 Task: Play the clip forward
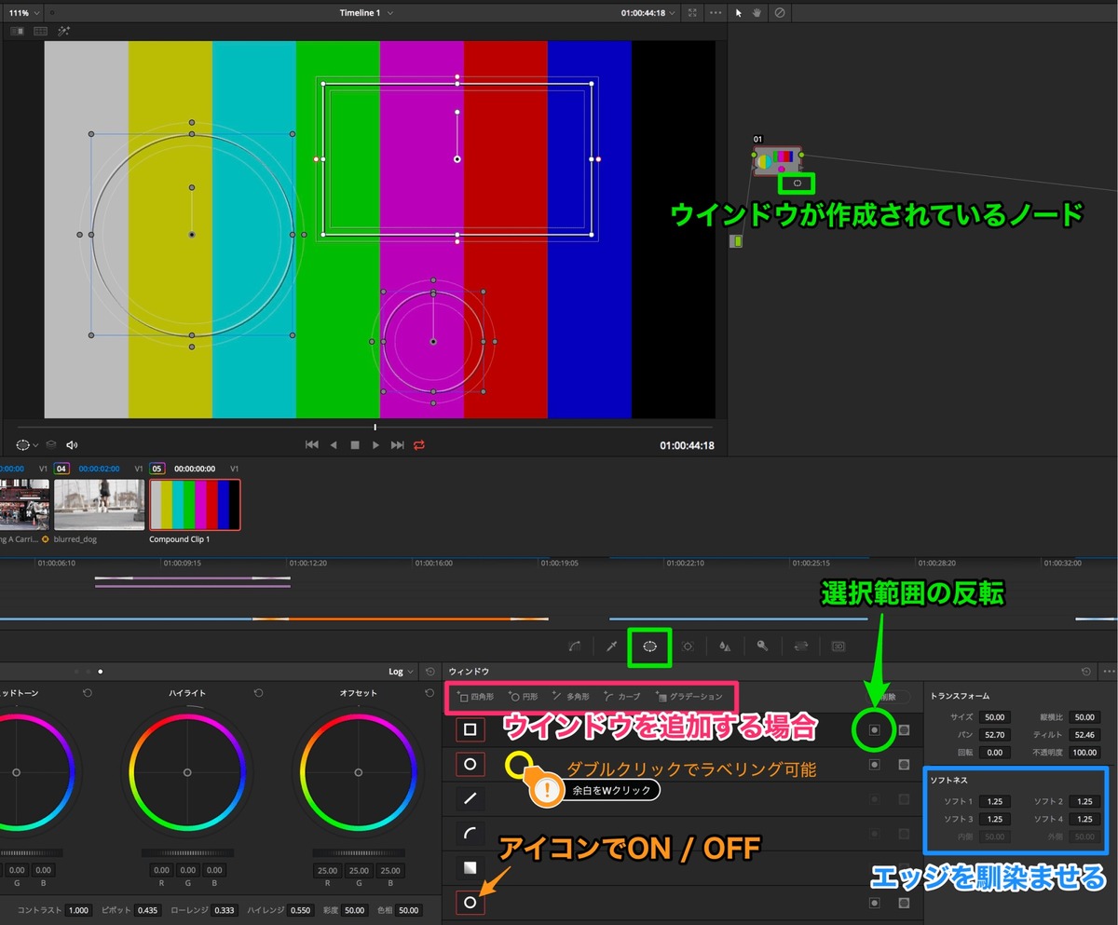[376, 445]
